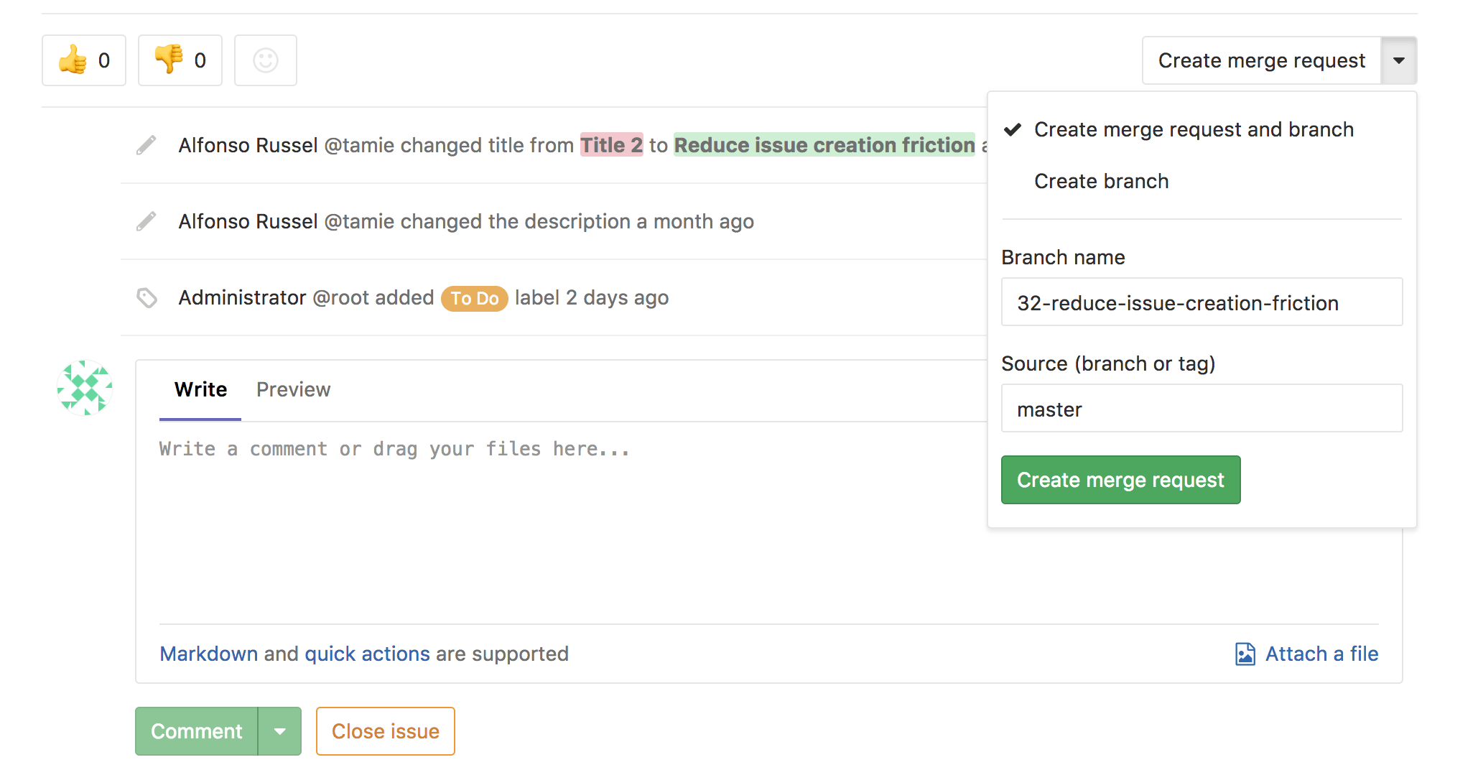
Task: Select the Create merge request and branch option
Action: pyautogui.click(x=1194, y=130)
